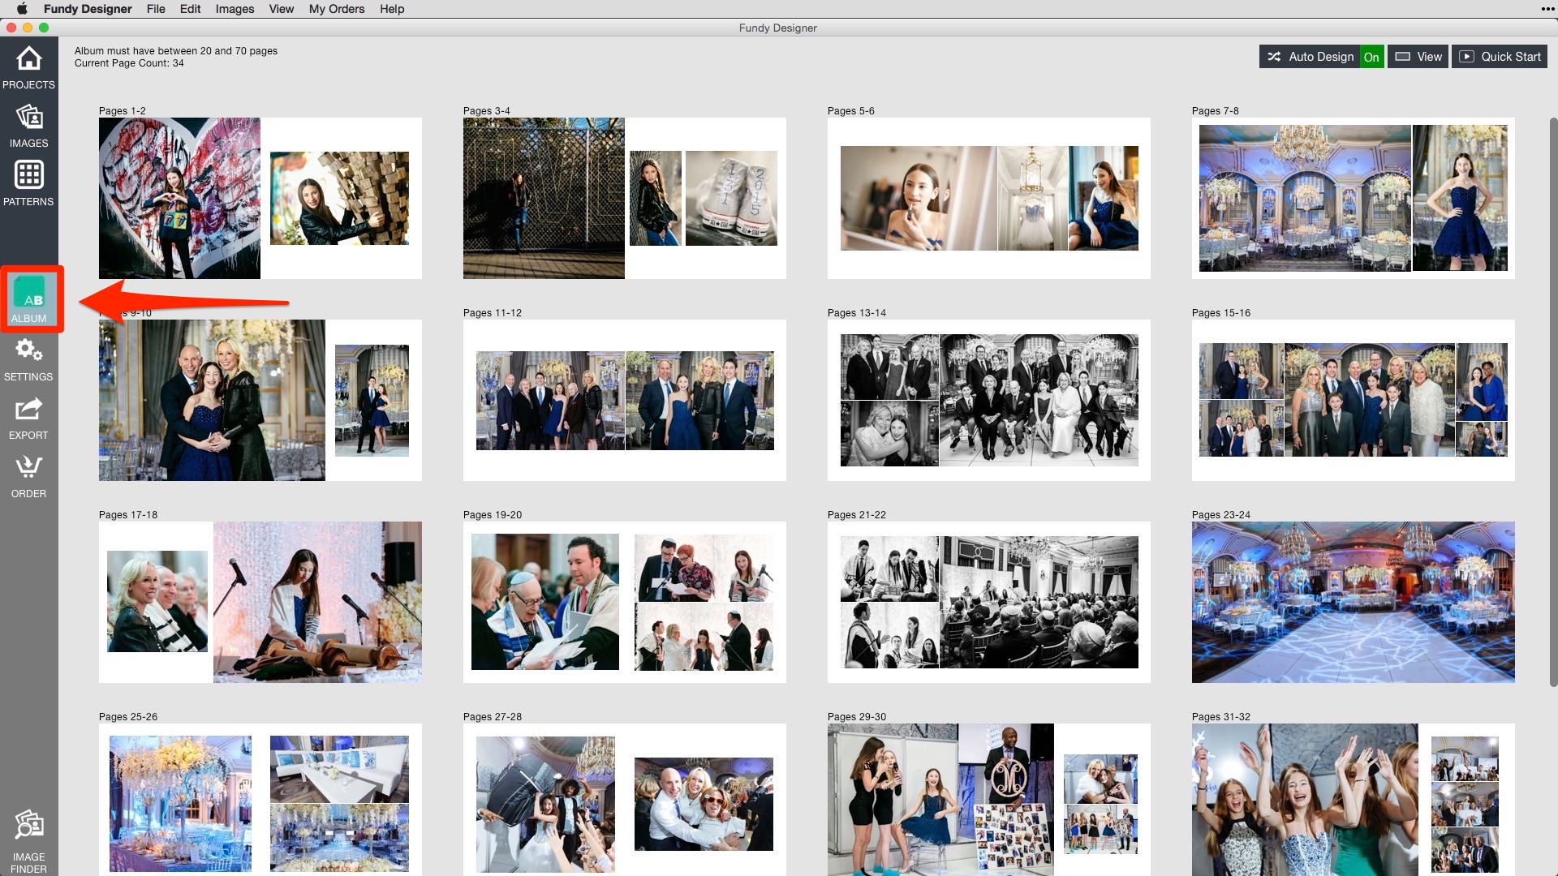Toggle Auto Design off
This screenshot has width=1558, height=876.
coord(1372,57)
